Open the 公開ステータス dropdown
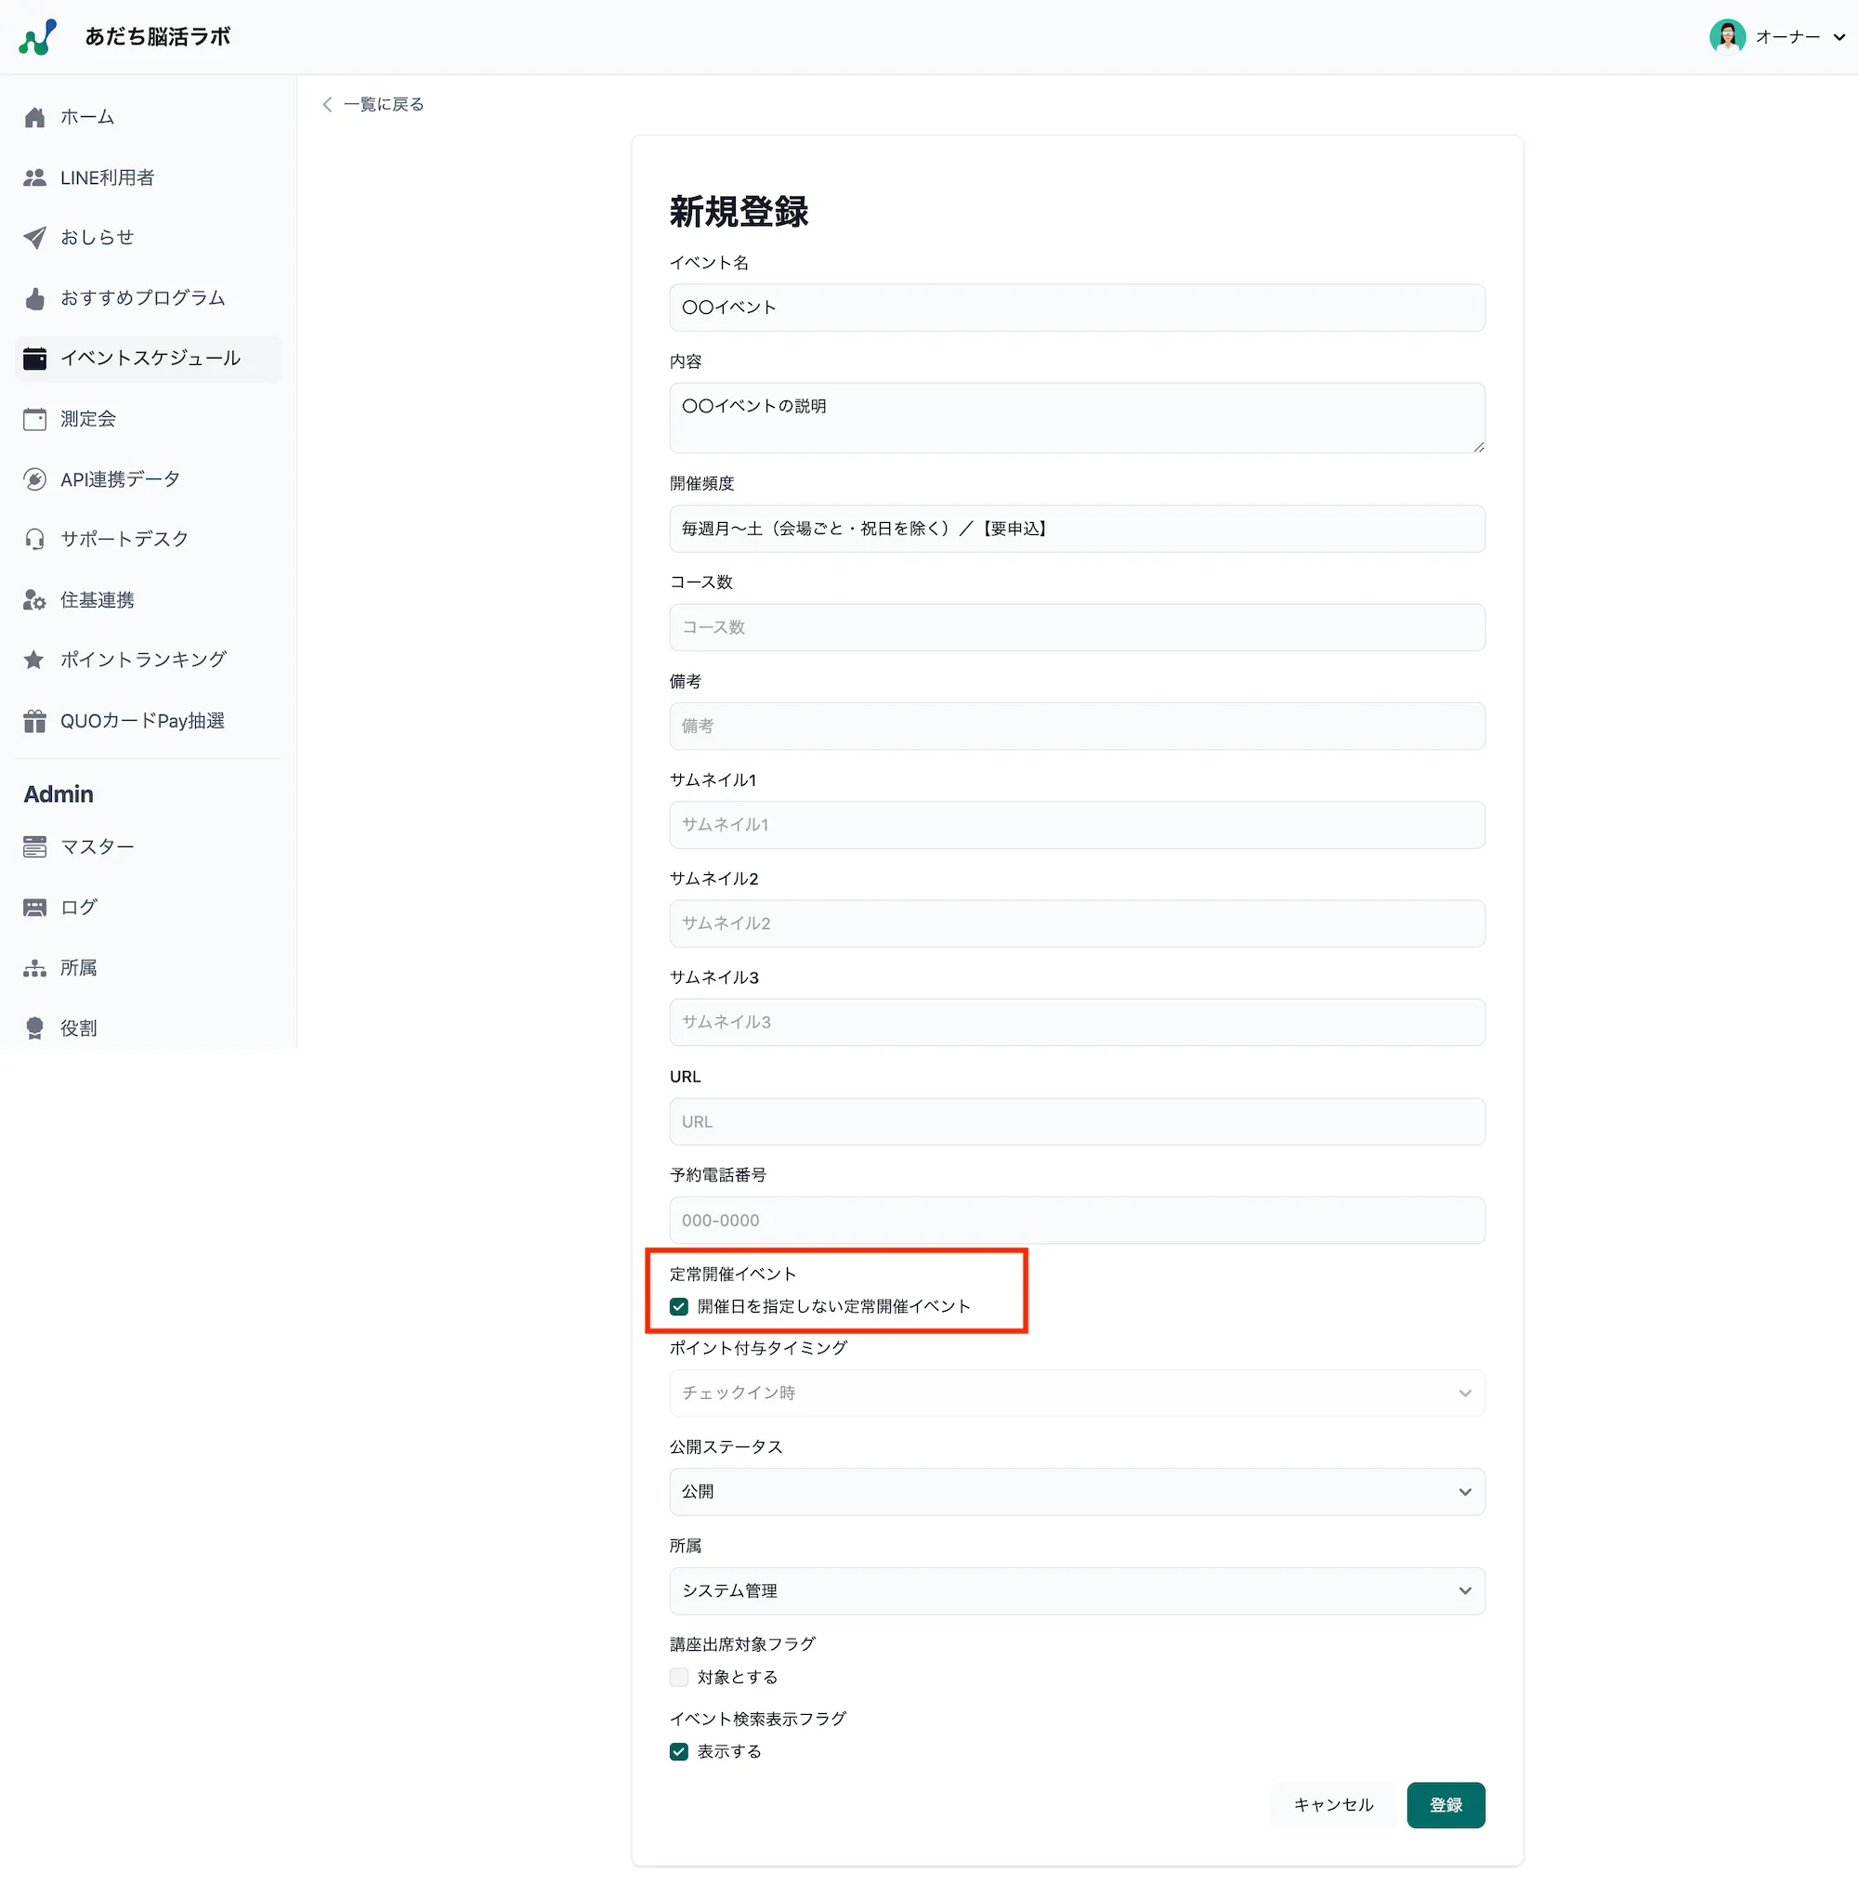The width and height of the screenshot is (1858, 1884). (1076, 1492)
